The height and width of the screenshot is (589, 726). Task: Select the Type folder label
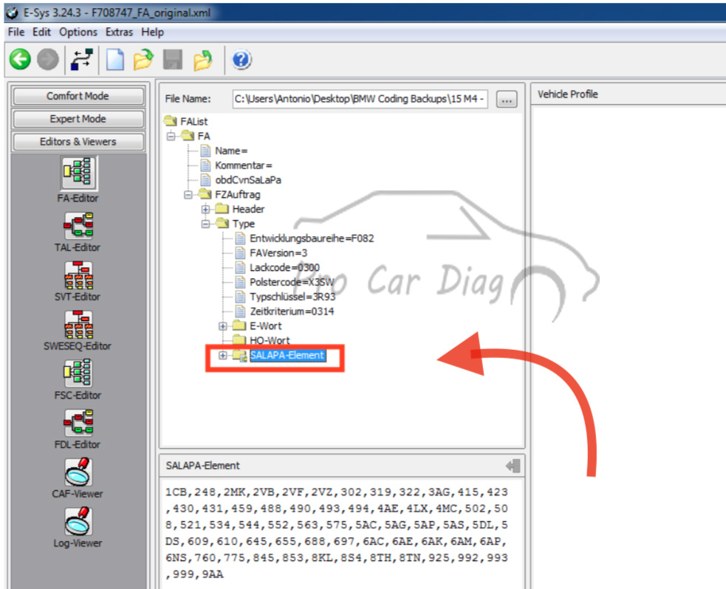click(244, 224)
